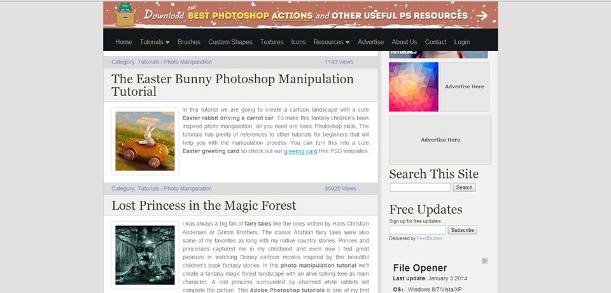This screenshot has width=611, height=293.
Task: Click the Last update: January 3 2014 text
Action: tap(430, 278)
